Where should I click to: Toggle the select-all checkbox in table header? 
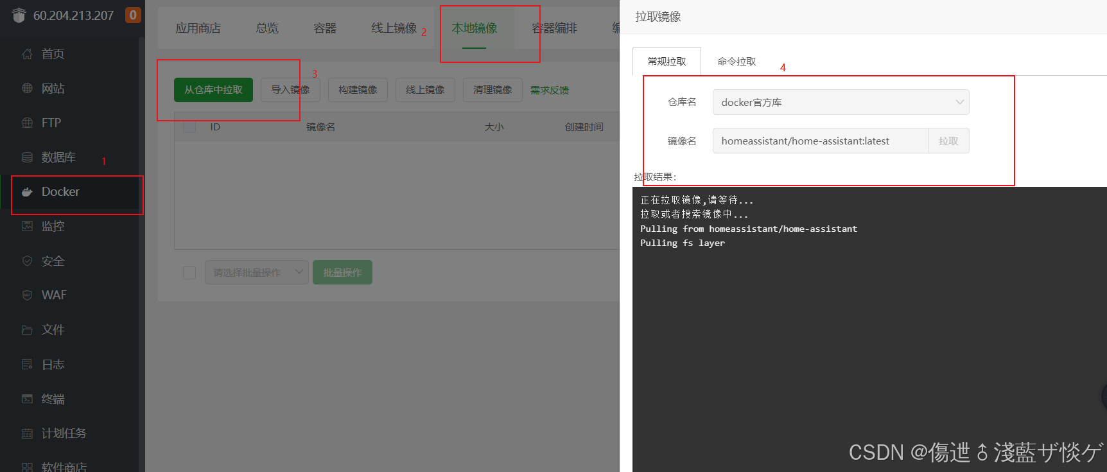click(x=189, y=127)
